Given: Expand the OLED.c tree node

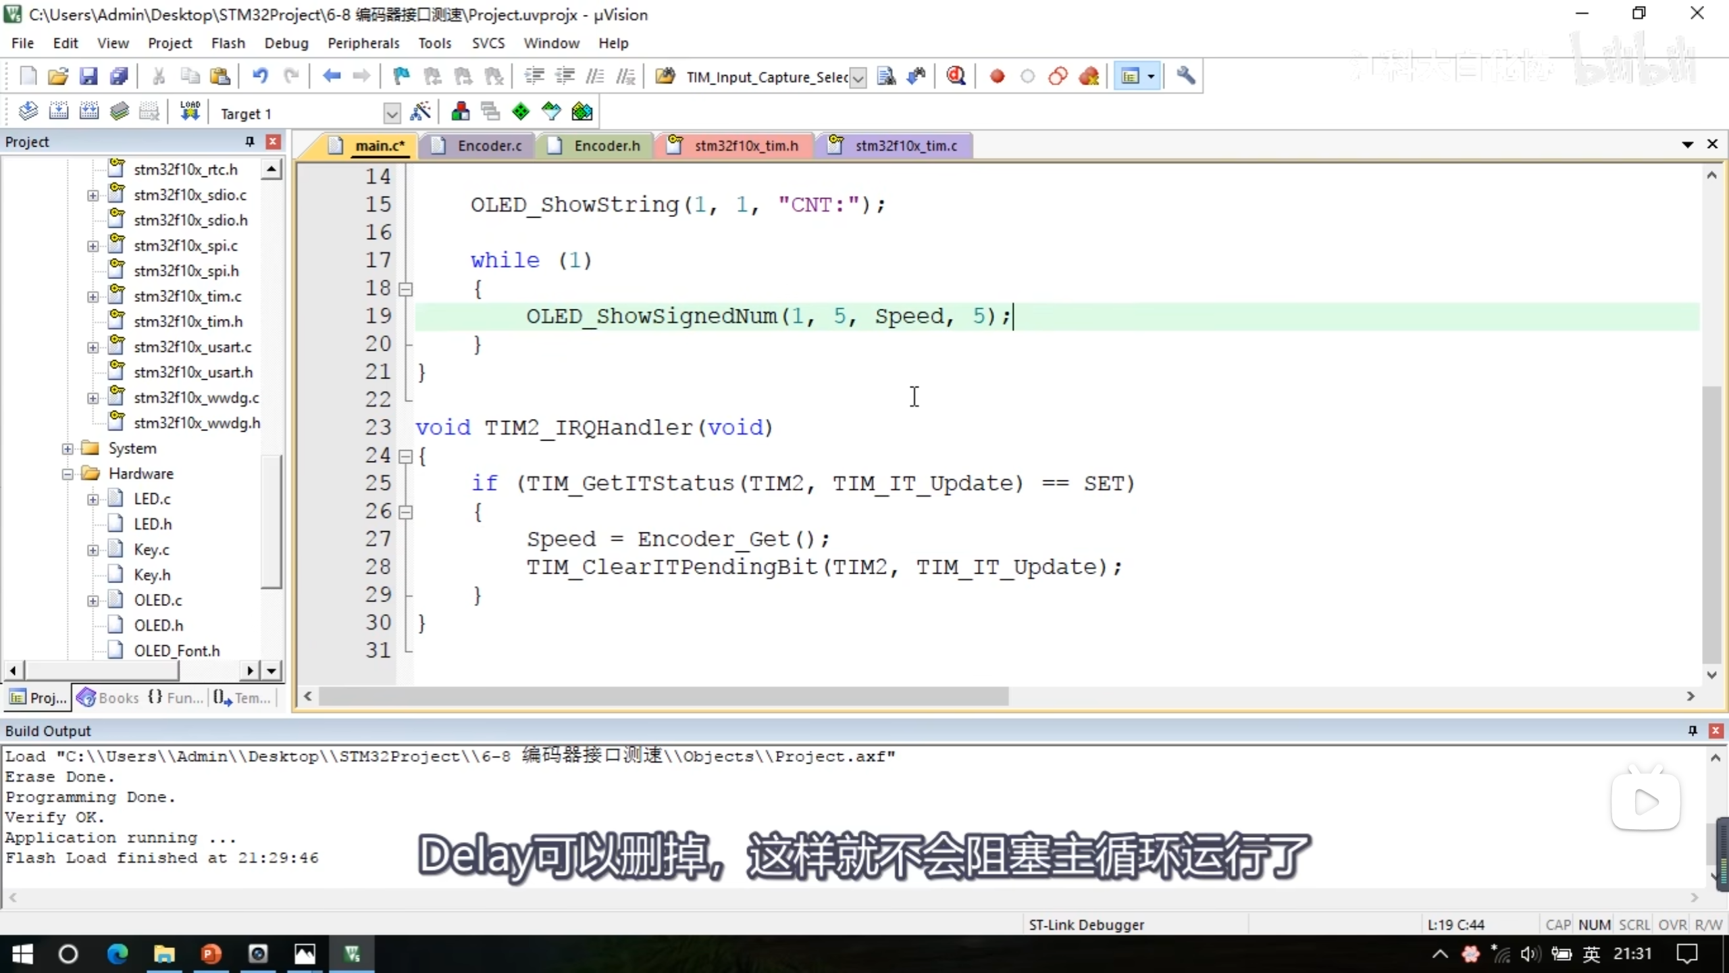Looking at the screenshot, I should tap(93, 601).
